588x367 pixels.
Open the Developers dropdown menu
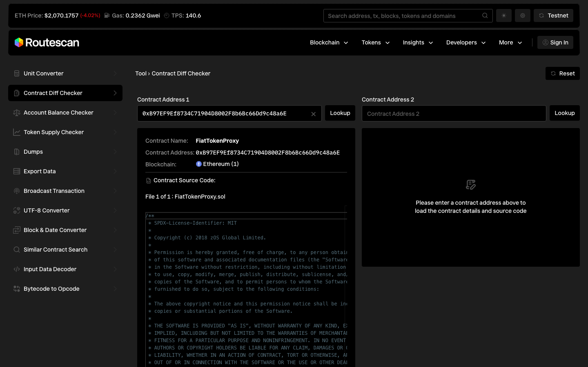[466, 42]
